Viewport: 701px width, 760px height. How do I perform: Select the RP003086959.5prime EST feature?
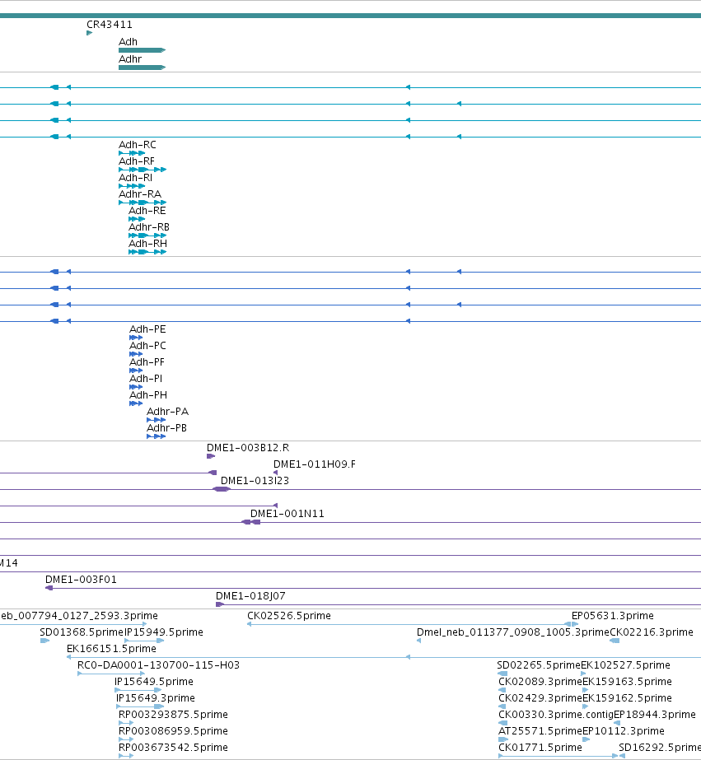[x=126, y=739]
